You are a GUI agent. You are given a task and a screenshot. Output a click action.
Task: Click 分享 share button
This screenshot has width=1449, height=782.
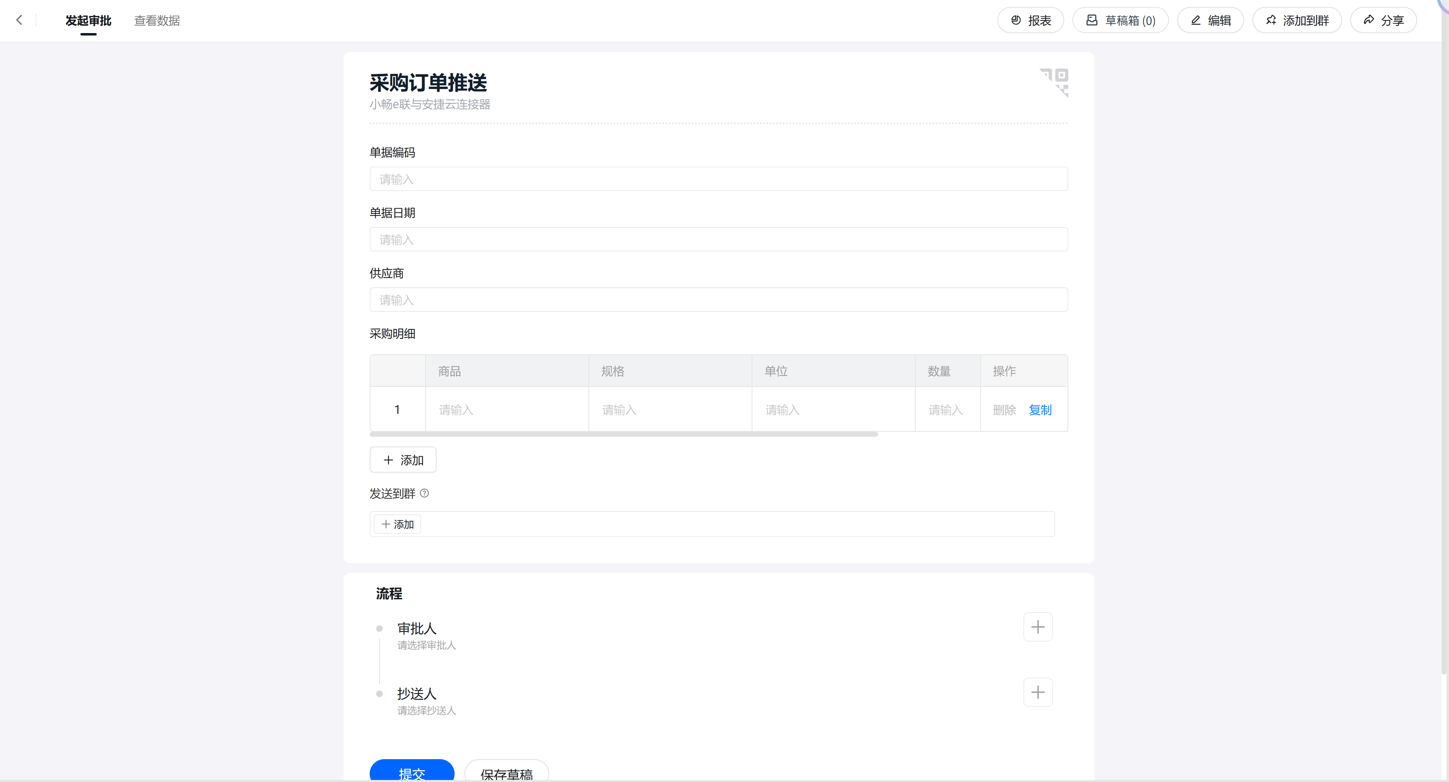click(x=1383, y=20)
